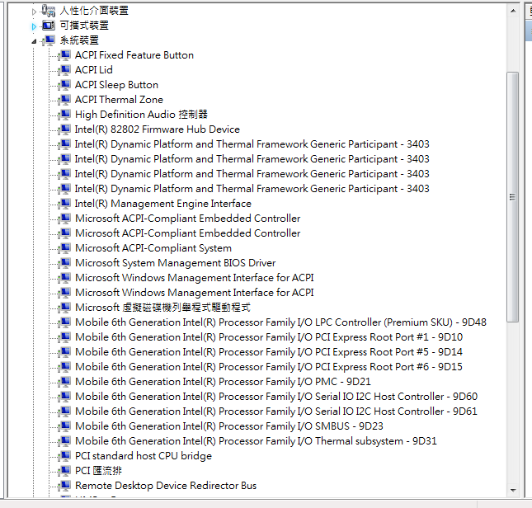The image size is (532, 508).
Task: Click icon beside Microsoft ACPI-Compliant System
Action: coord(64,248)
